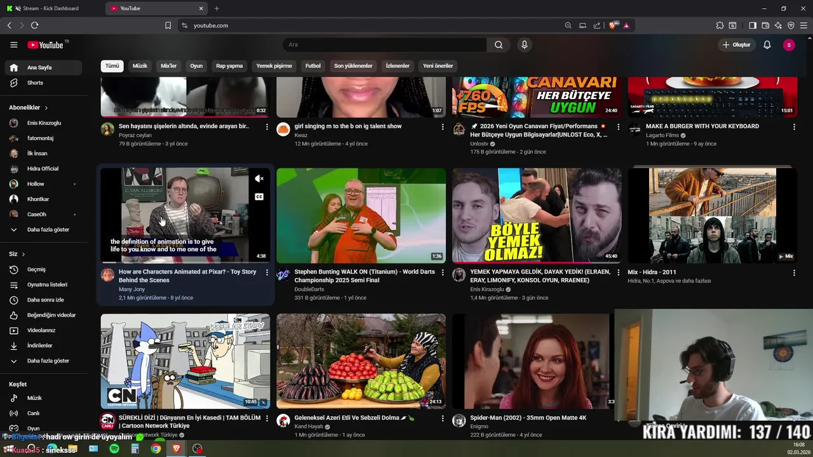Open options for YEMEK YAPMAYA GELDİK video

[x=618, y=272]
